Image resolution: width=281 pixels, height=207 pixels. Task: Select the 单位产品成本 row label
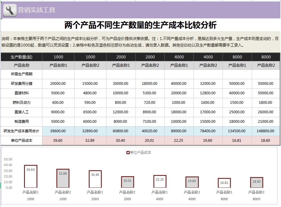click(x=21, y=141)
